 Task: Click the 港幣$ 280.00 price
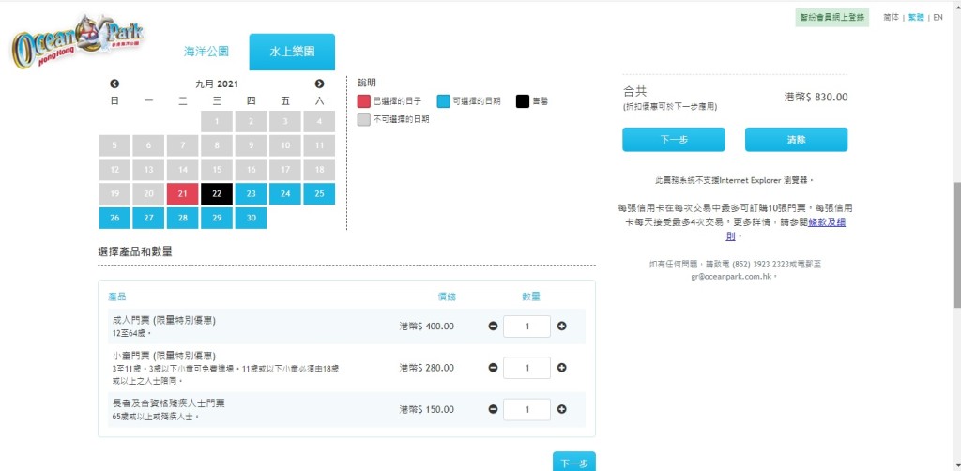click(x=427, y=368)
